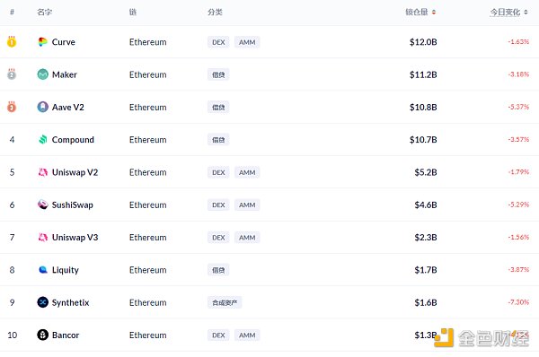Click the 合成资产 tag for Synthetix
539x357 pixels.
pyautogui.click(x=225, y=302)
